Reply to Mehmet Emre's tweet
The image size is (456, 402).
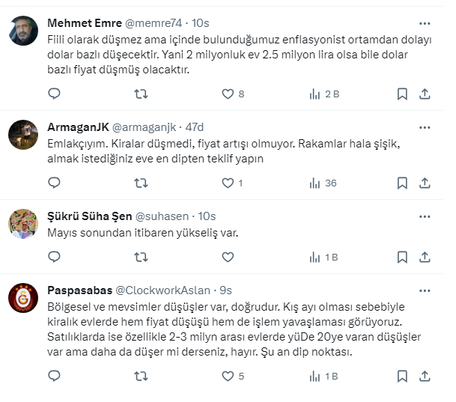coord(54,94)
